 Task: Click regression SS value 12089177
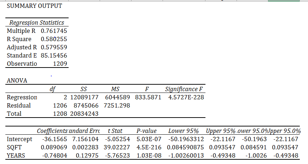(84, 98)
